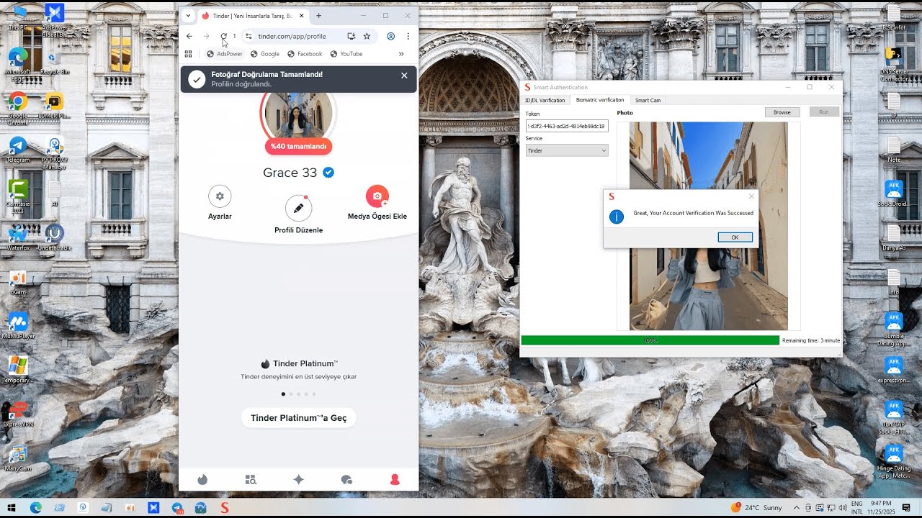Open the Tinder flame home tab
This screenshot has height=518, width=922.
[x=202, y=480]
